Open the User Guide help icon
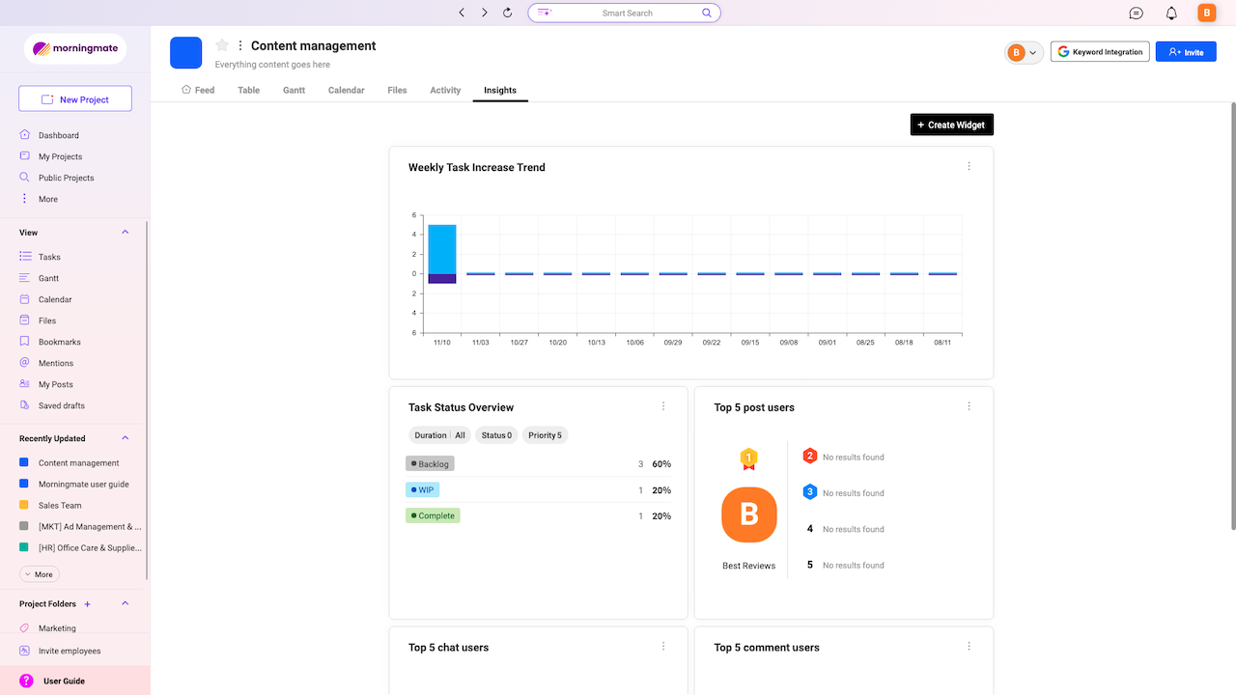Image resolution: width=1236 pixels, height=695 pixels. pyautogui.click(x=26, y=681)
